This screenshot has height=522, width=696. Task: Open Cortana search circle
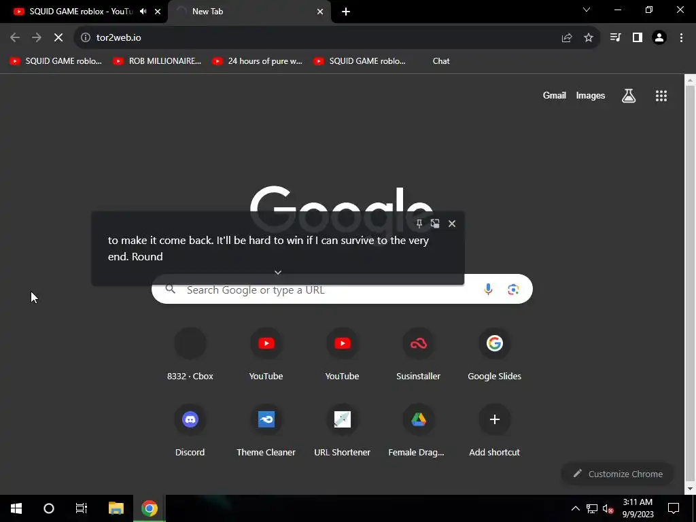(49, 508)
